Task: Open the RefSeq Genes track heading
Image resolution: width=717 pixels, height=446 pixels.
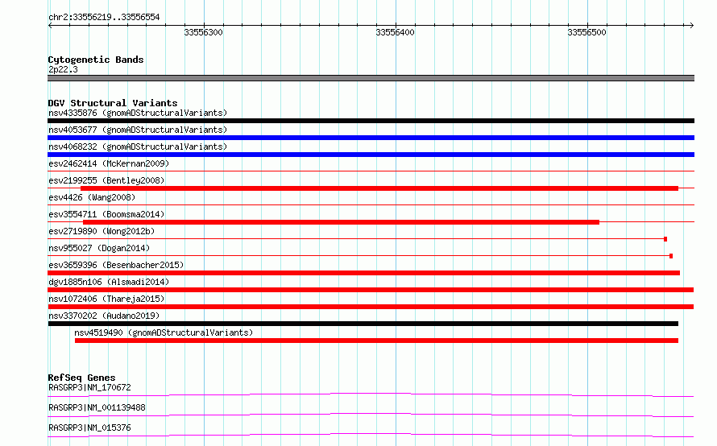Action: pos(81,378)
